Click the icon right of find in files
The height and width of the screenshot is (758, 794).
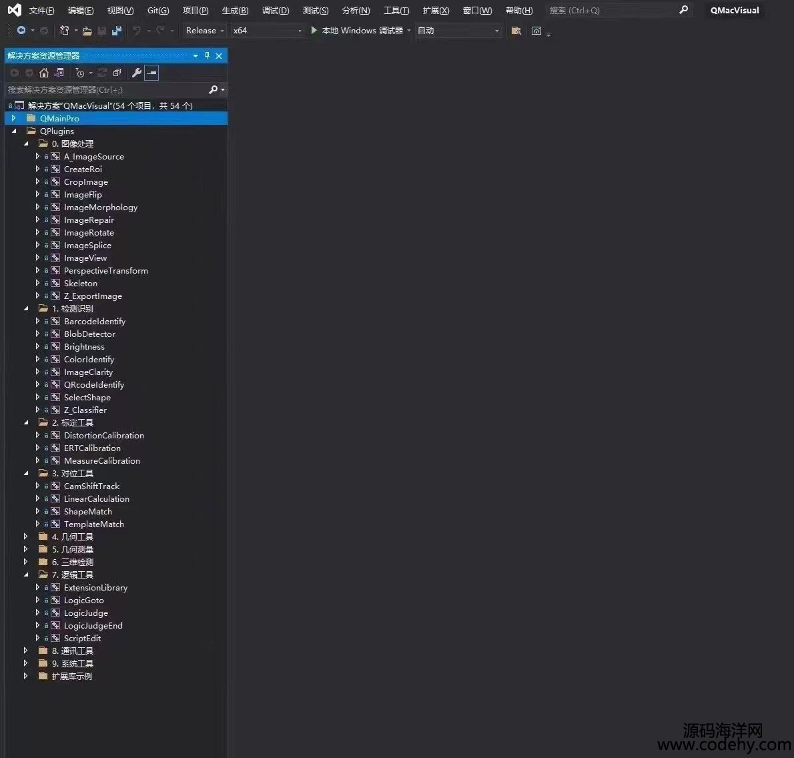point(536,31)
